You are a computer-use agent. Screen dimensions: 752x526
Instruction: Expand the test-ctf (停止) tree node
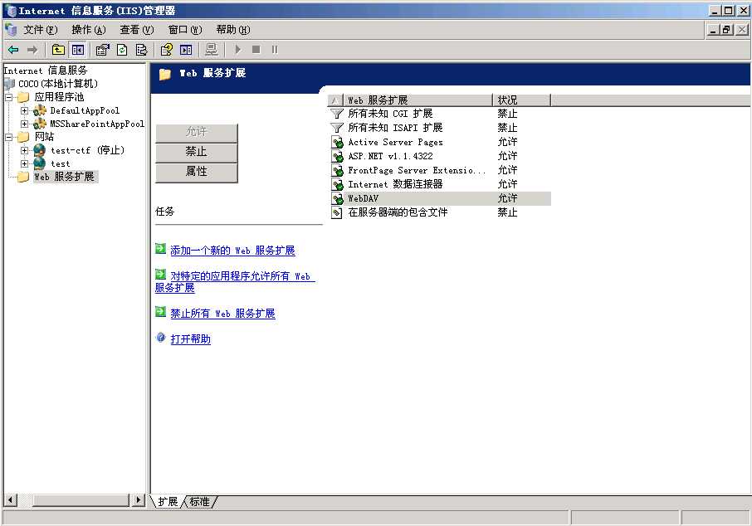(x=24, y=150)
